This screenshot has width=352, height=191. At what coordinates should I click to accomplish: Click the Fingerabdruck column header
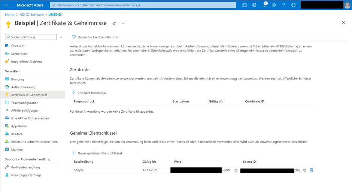84,101
